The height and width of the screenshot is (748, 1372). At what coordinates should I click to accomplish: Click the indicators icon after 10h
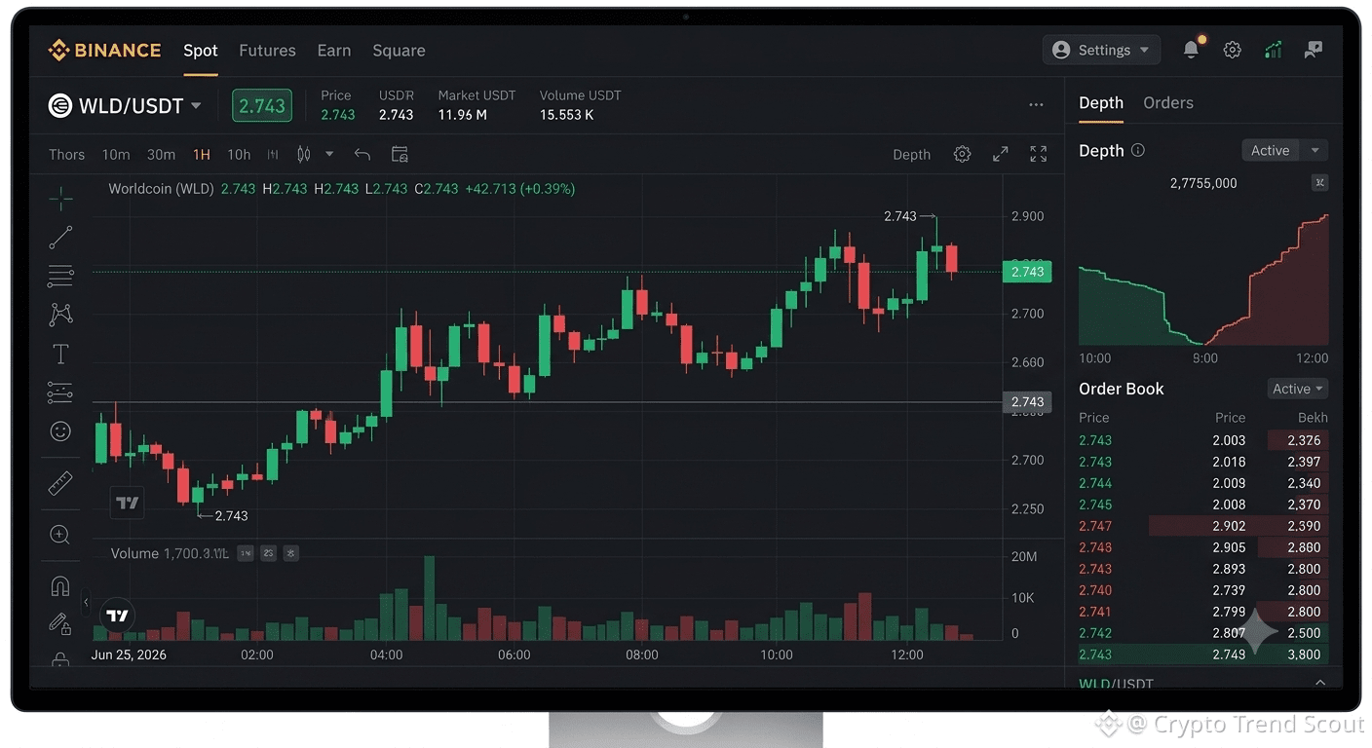pyautogui.click(x=273, y=154)
